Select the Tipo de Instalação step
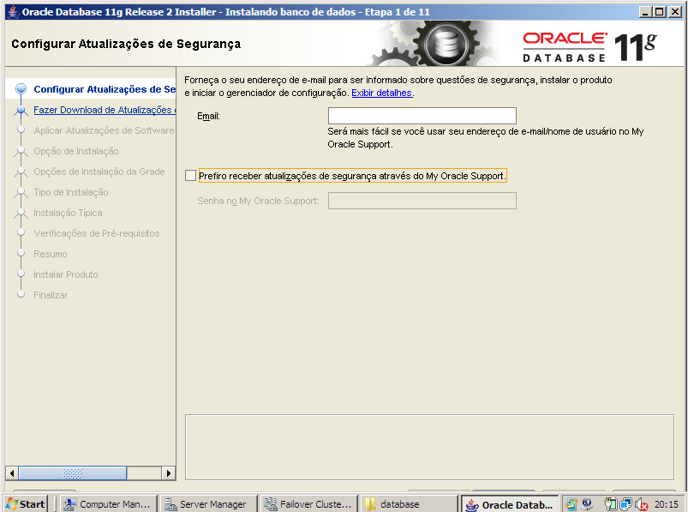Screen dimensions: 688x512 click(x=71, y=192)
